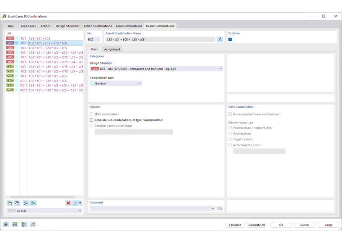Select Positive (max) / negative (min) radio

[230, 128]
